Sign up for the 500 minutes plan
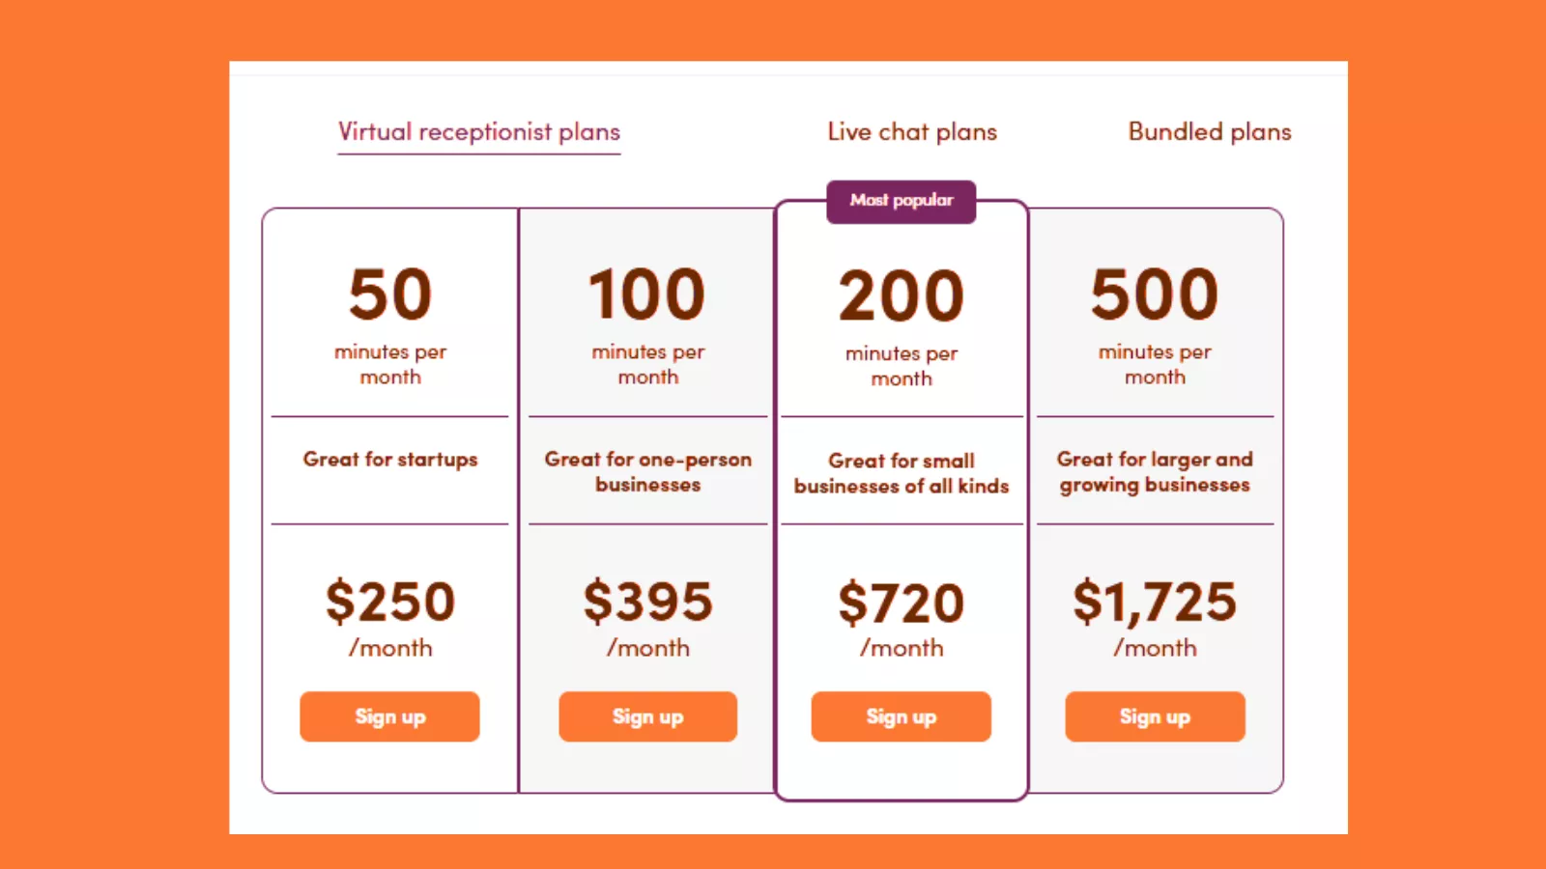This screenshot has height=869, width=1546. (x=1155, y=716)
